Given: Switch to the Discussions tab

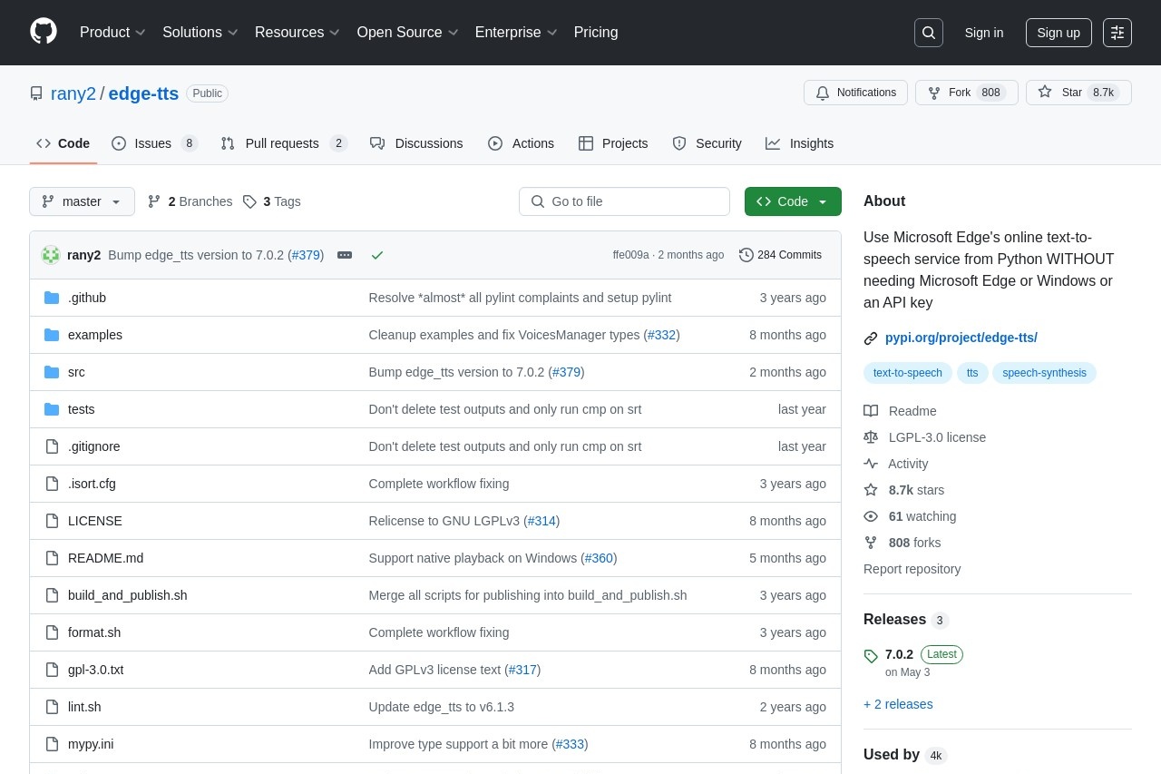Looking at the screenshot, I should pyautogui.click(x=416, y=143).
